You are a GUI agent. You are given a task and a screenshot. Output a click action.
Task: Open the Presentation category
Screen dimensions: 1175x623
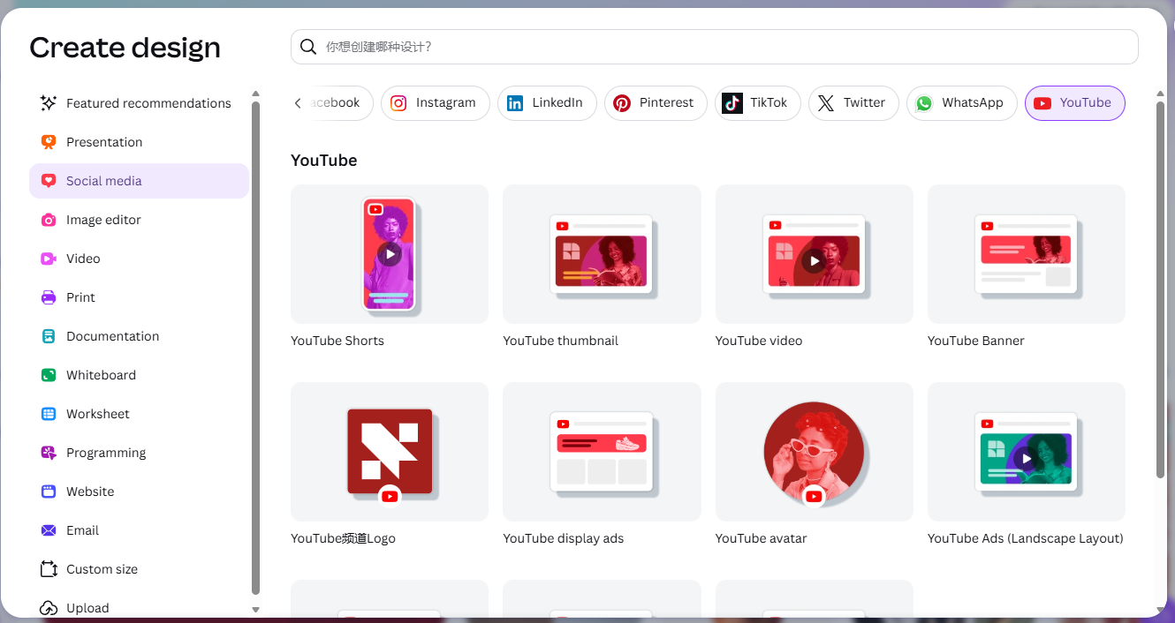(139, 142)
